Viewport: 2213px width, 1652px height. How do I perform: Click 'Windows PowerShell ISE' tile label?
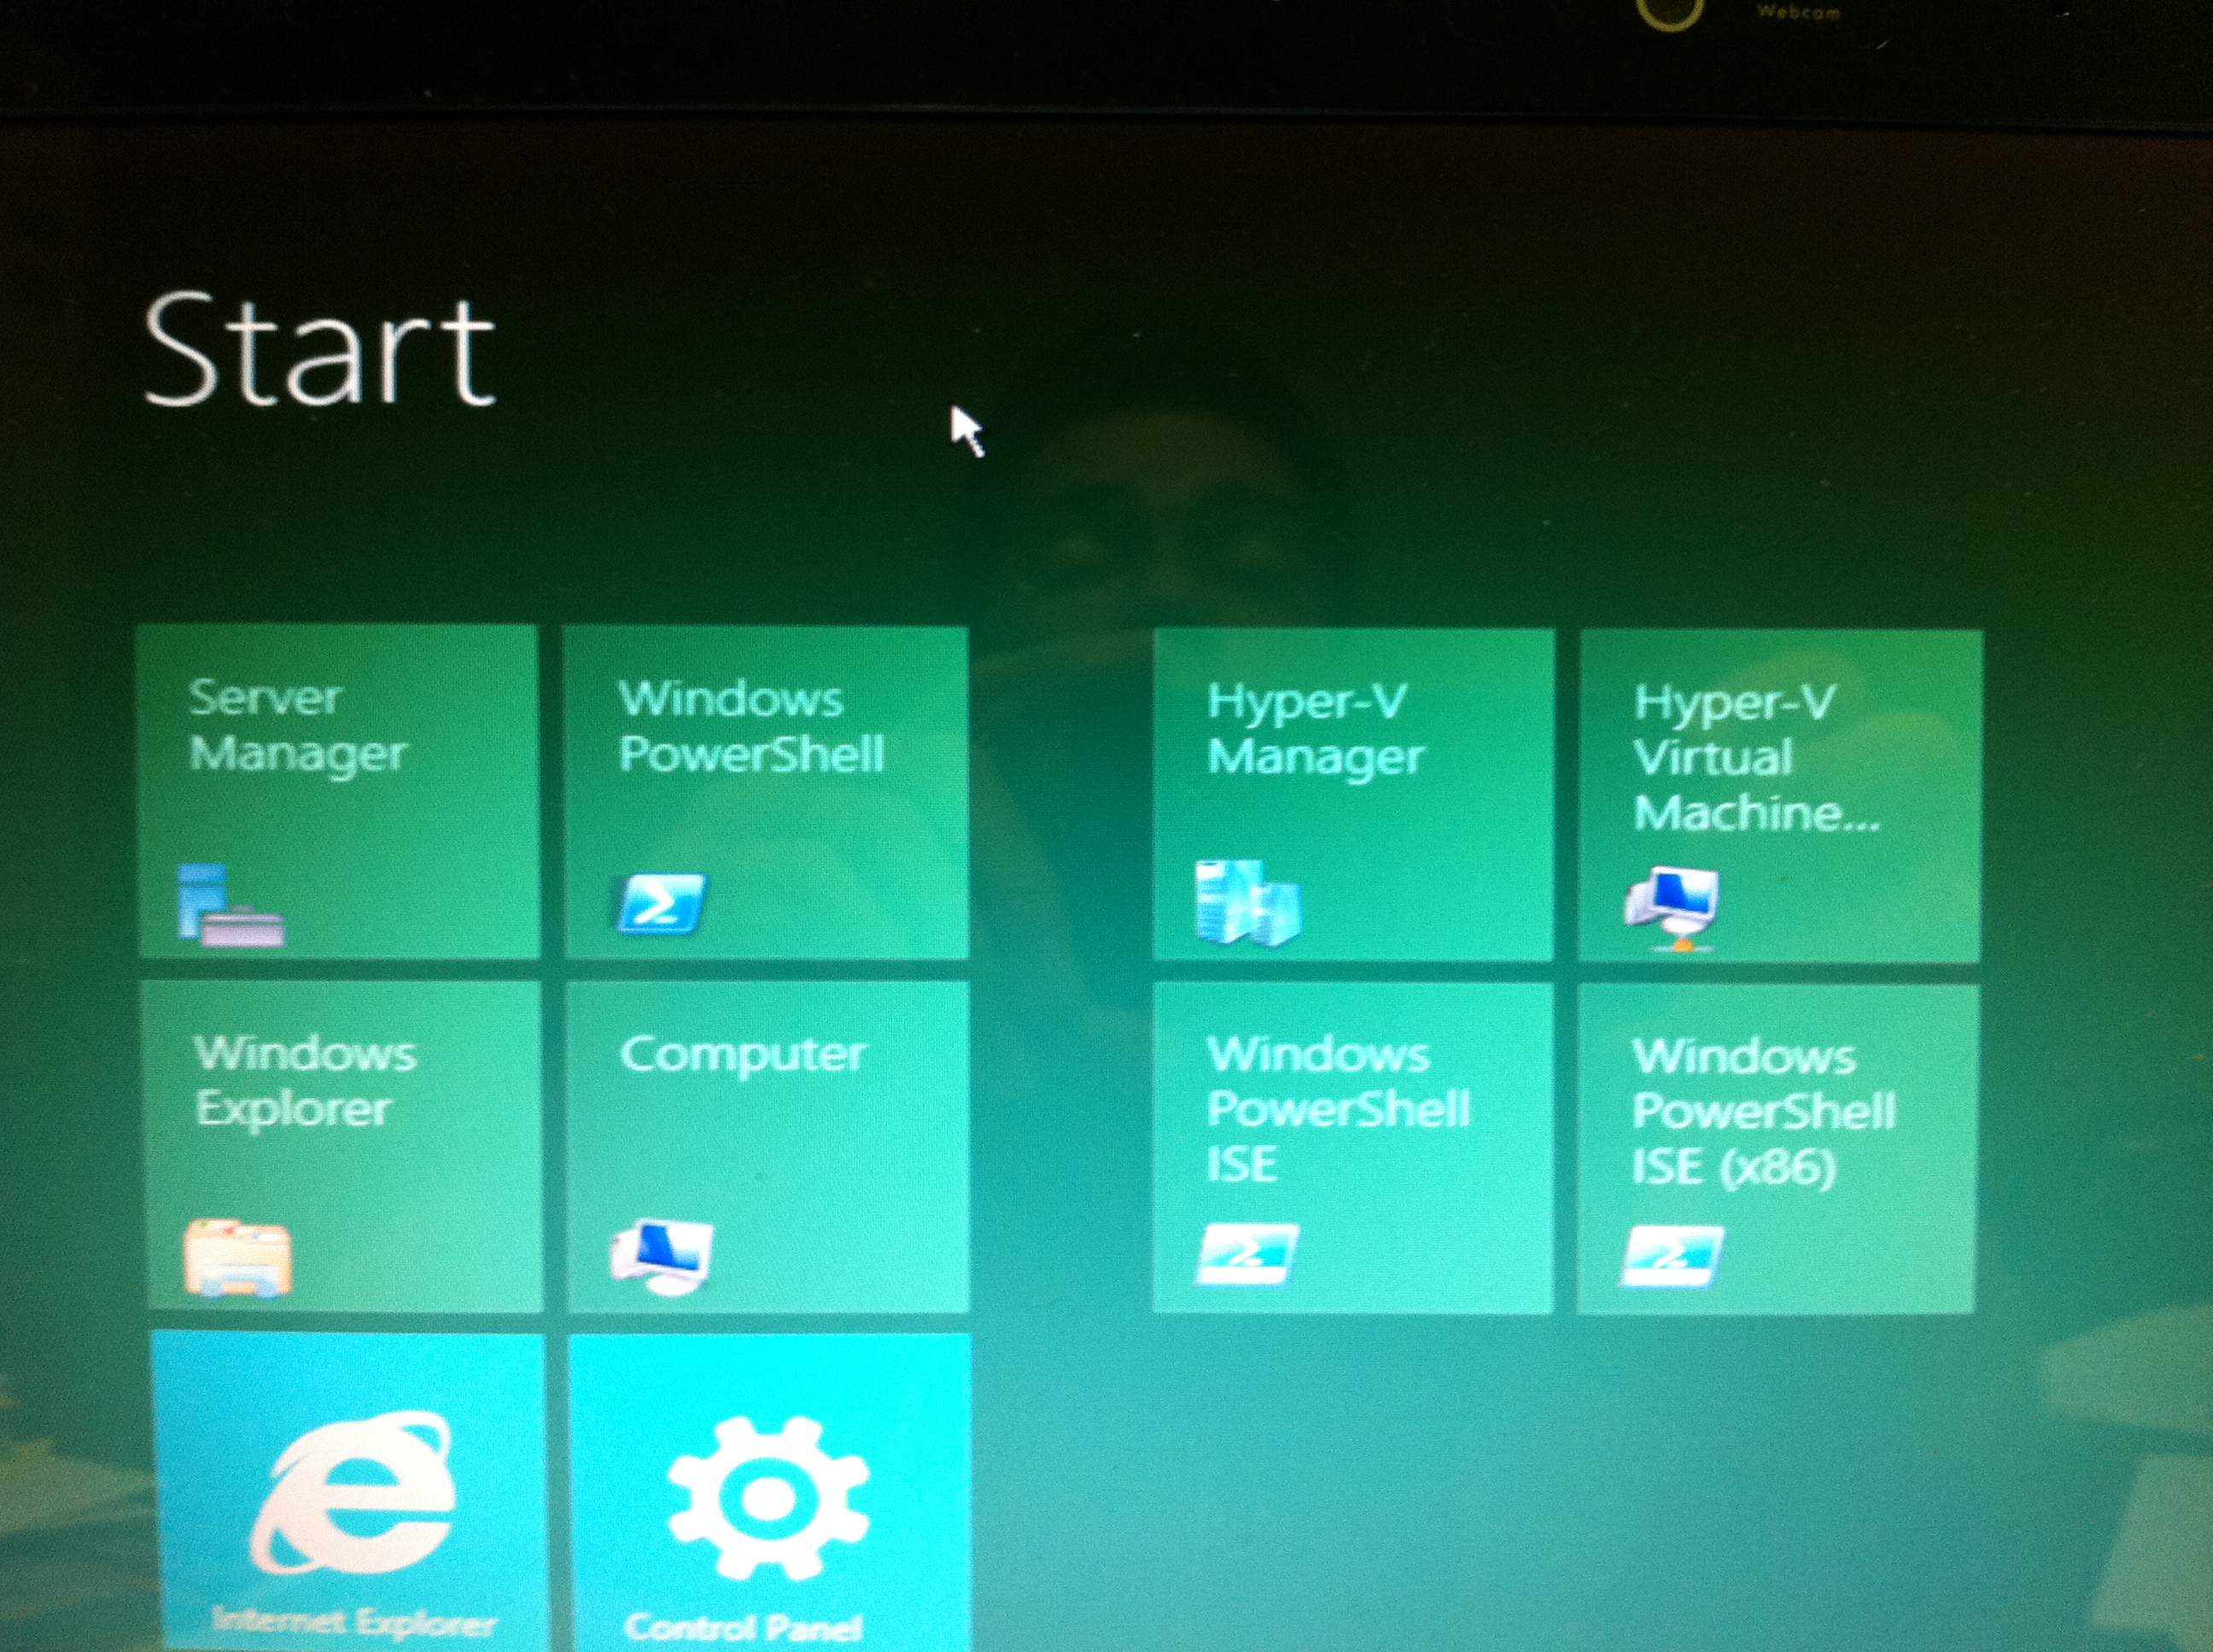[1339, 1110]
